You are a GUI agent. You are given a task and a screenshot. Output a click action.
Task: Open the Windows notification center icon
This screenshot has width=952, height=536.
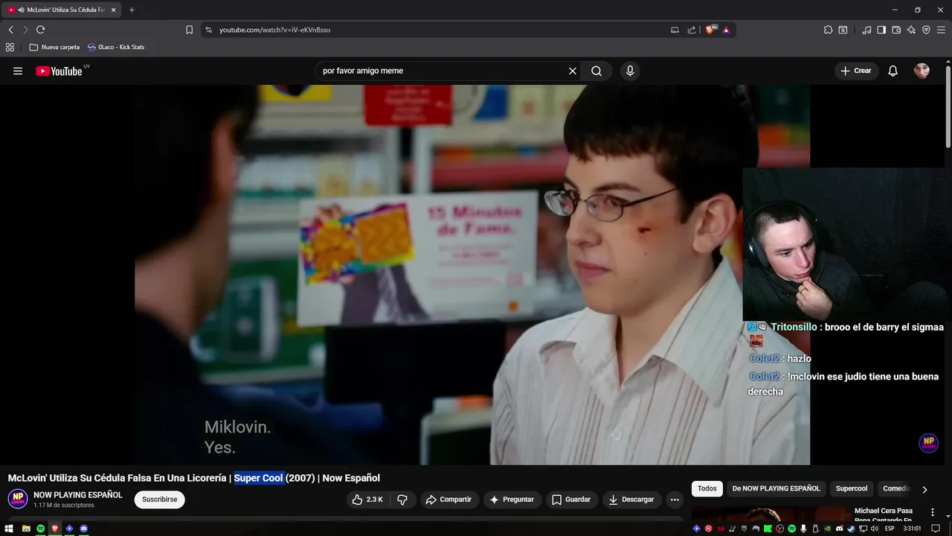tap(936, 529)
